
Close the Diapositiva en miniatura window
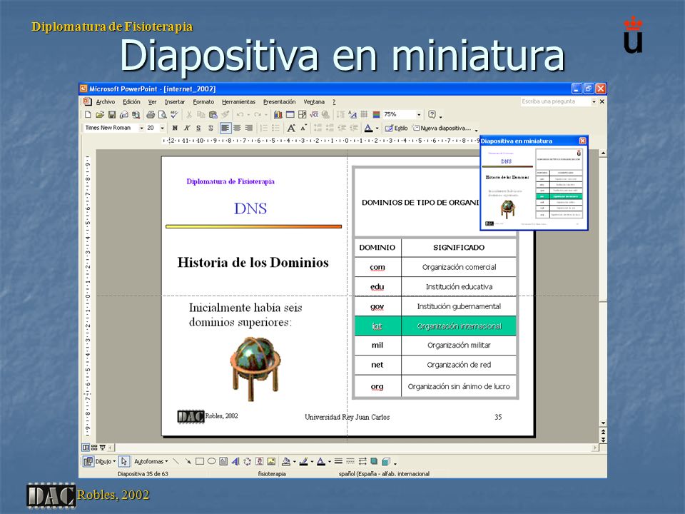(582, 141)
